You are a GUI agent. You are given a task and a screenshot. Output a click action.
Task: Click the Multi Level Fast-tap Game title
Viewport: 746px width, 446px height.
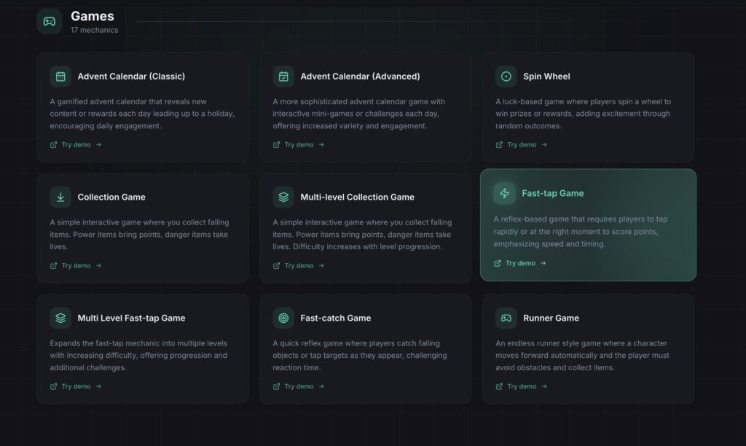pos(131,318)
